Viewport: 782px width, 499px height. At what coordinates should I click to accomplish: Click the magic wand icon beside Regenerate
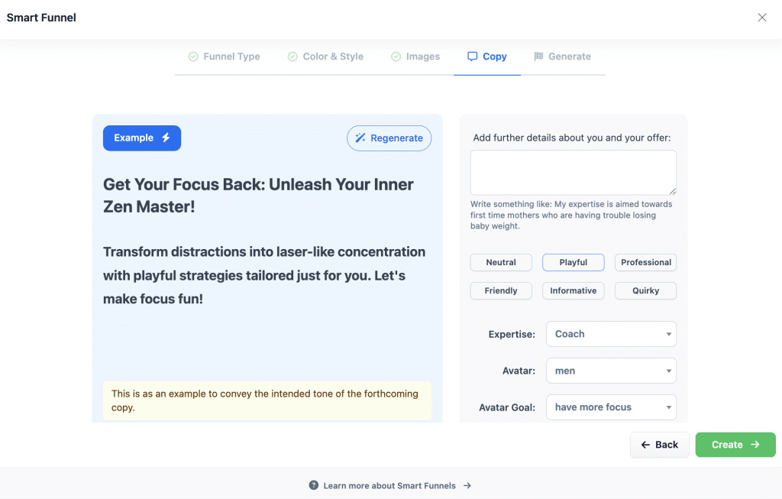[362, 138]
